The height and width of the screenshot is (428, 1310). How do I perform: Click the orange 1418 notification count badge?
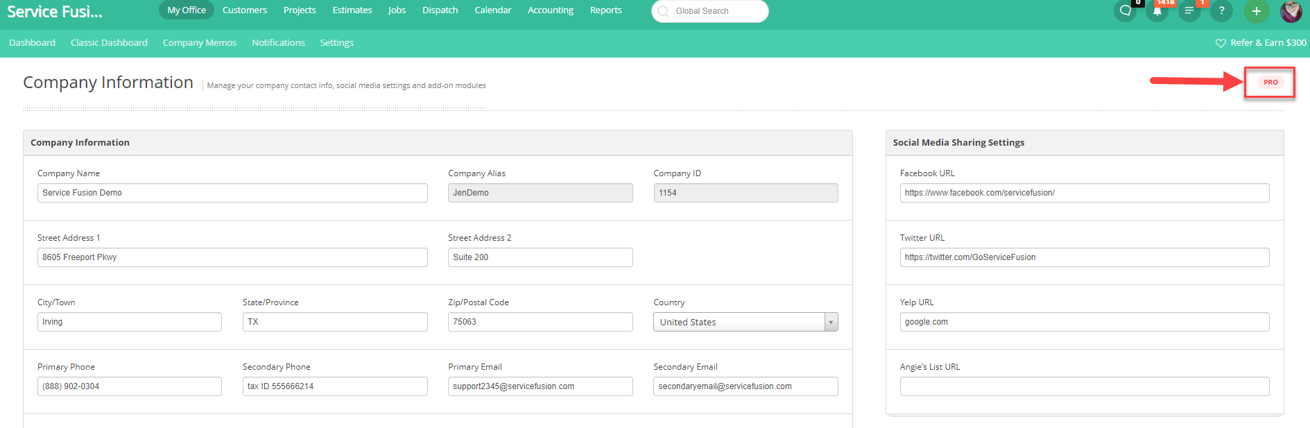[x=1166, y=3]
